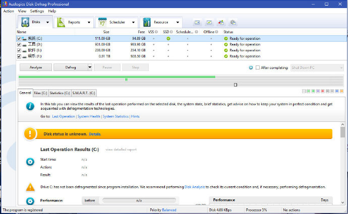Click the blue info icon in General tab

click(30, 106)
